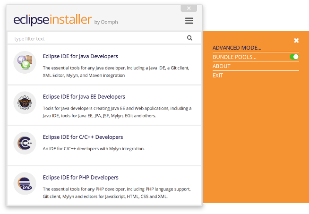Click 'An IDE for C/C++ developers with Mylyn integration.' description
Image resolution: width=309 pixels, height=214 pixels.
(94, 149)
